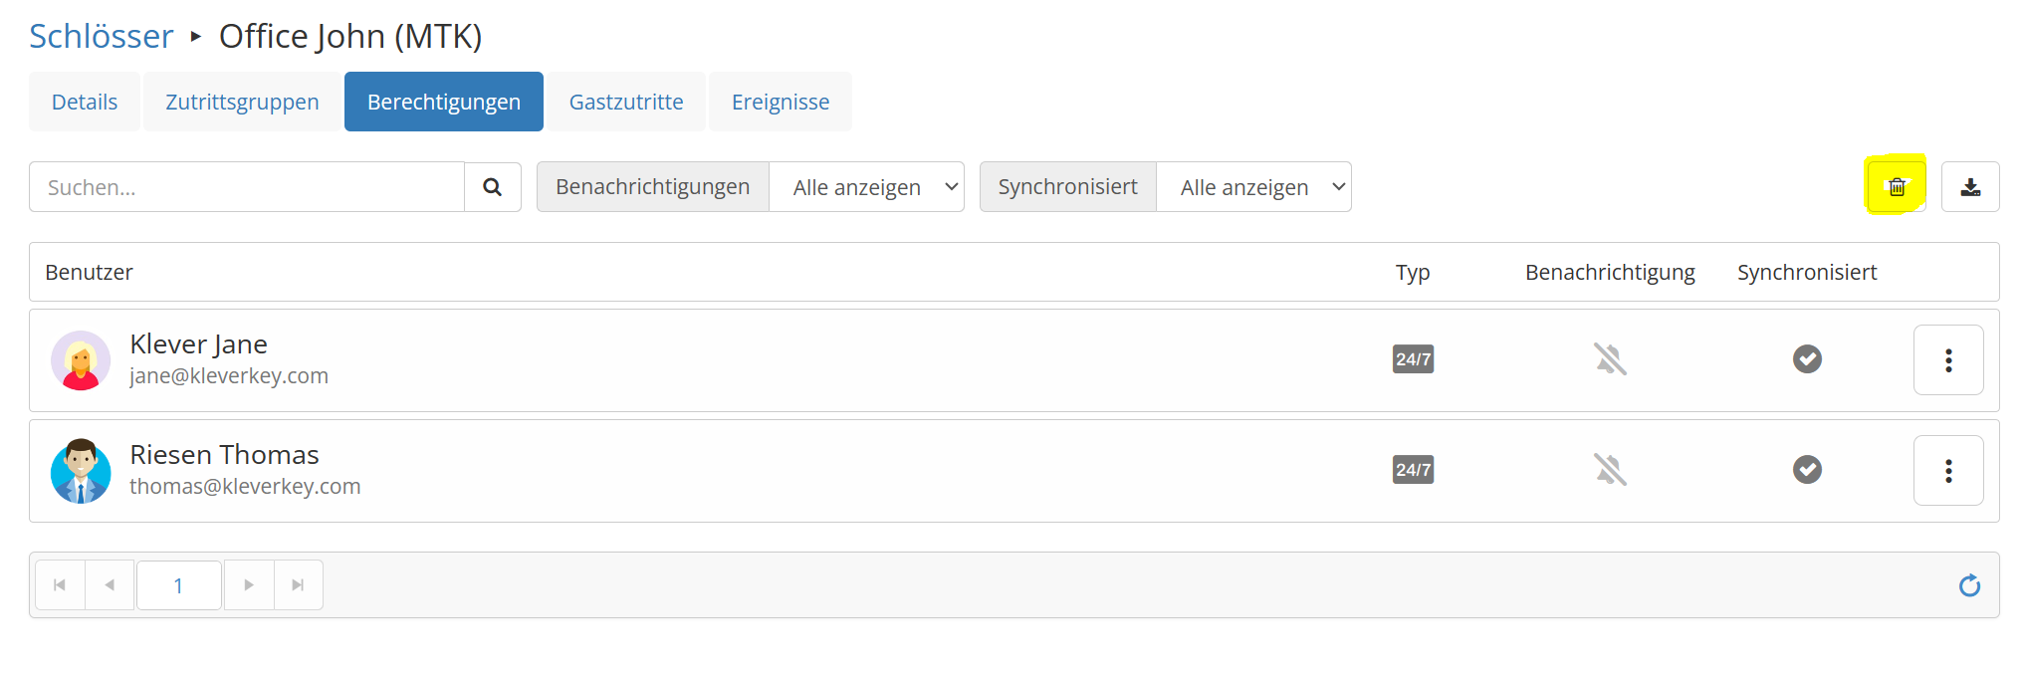
Task: Click Riesen Thomas's synchronized checkmark
Action: pyautogui.click(x=1807, y=469)
